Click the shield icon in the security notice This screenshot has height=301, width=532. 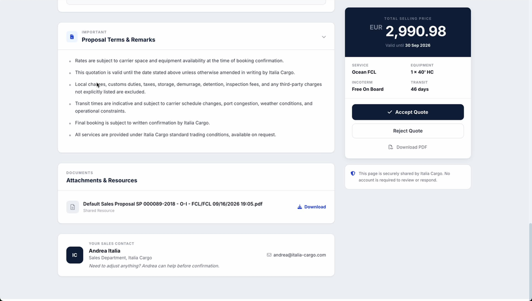[353, 174]
